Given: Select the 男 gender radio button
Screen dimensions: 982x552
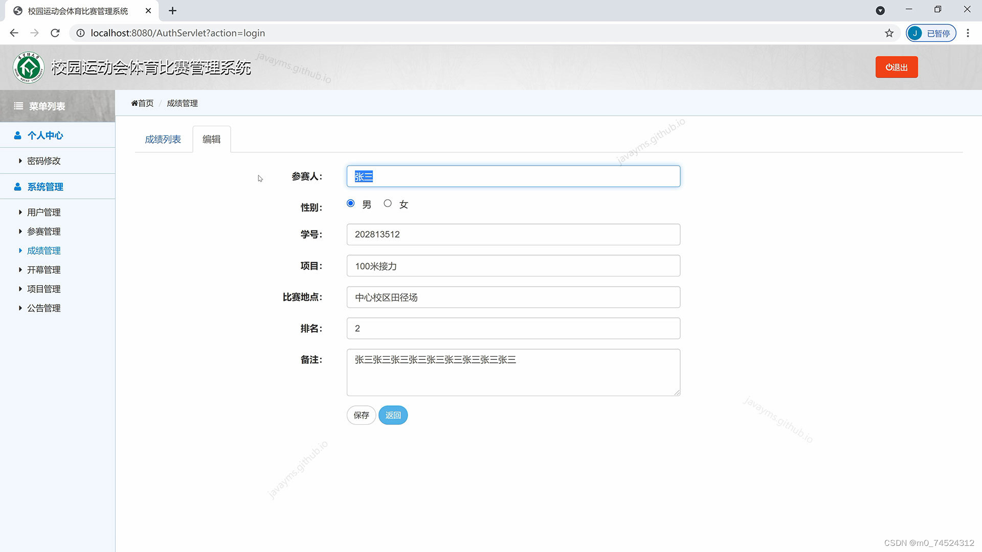Looking at the screenshot, I should point(350,203).
